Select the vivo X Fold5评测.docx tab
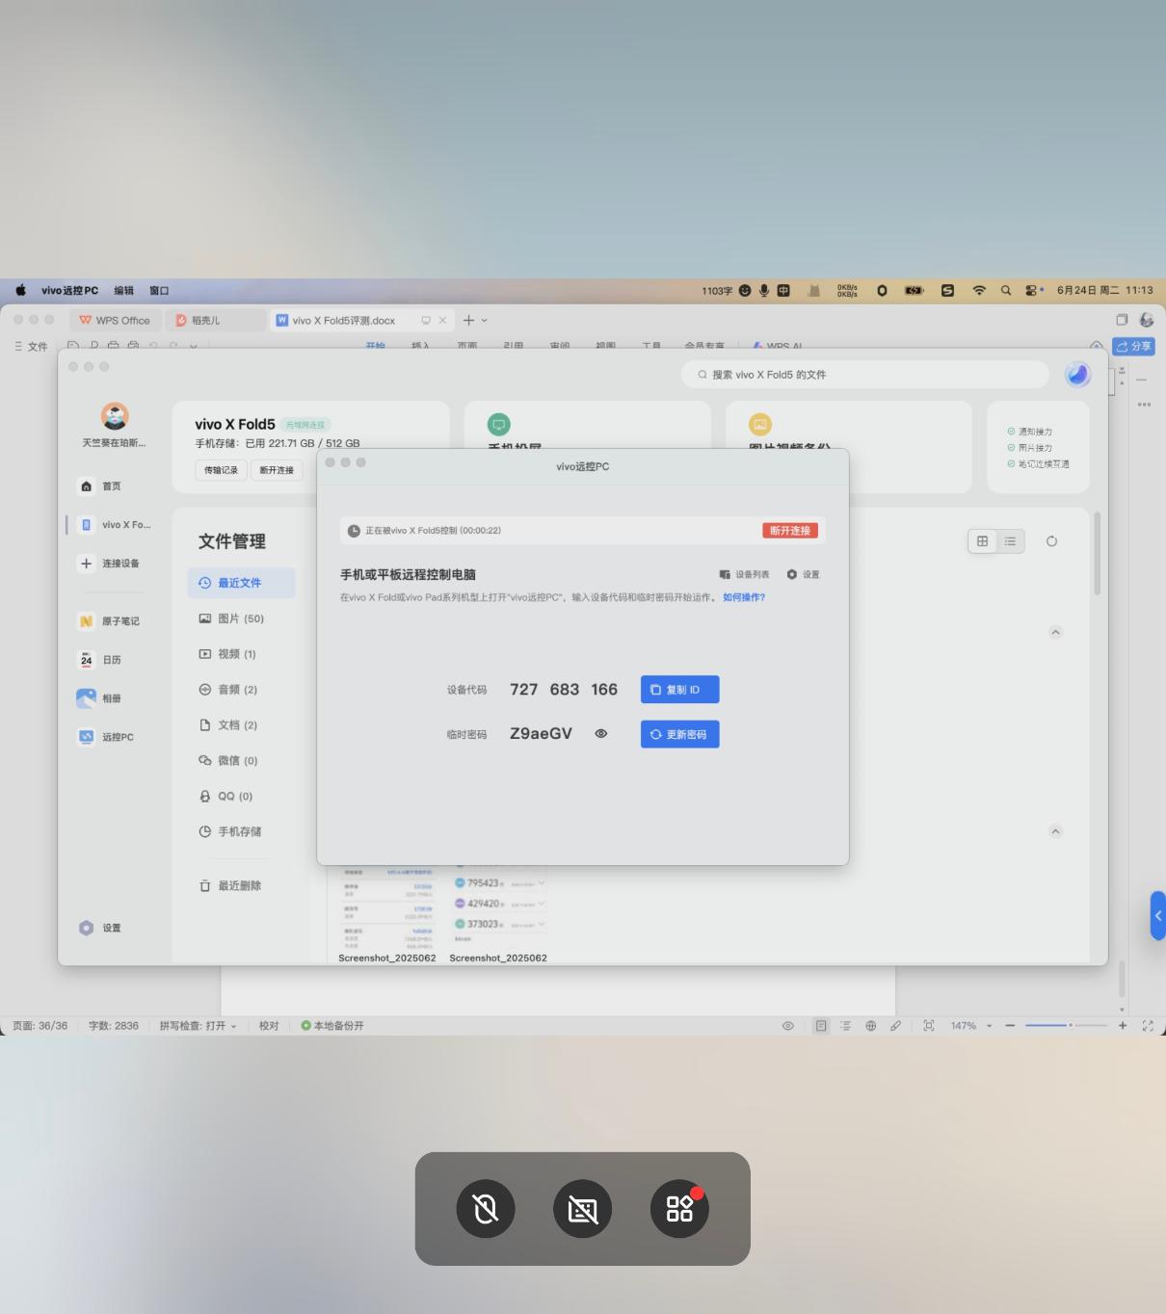 click(361, 320)
